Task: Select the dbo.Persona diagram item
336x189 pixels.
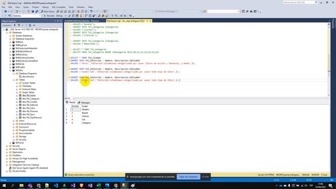Action: point(28,77)
